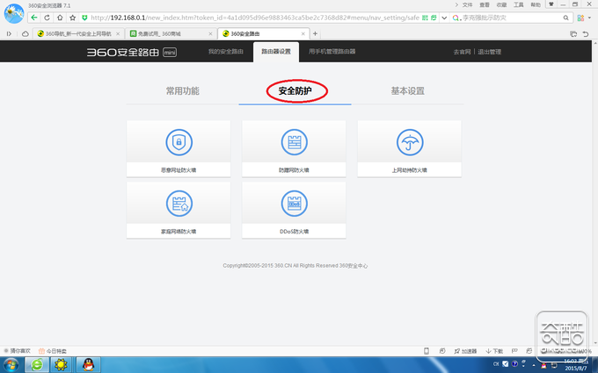
Task: Open the 文件 (File) menu
Action: tap(468, 4)
